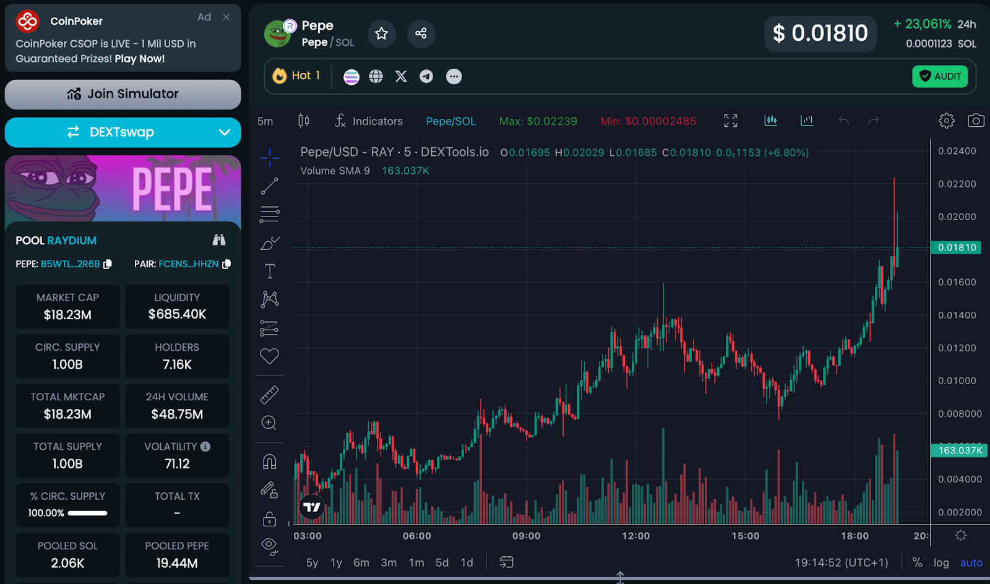Click the current price label 0.01810

[957, 247]
